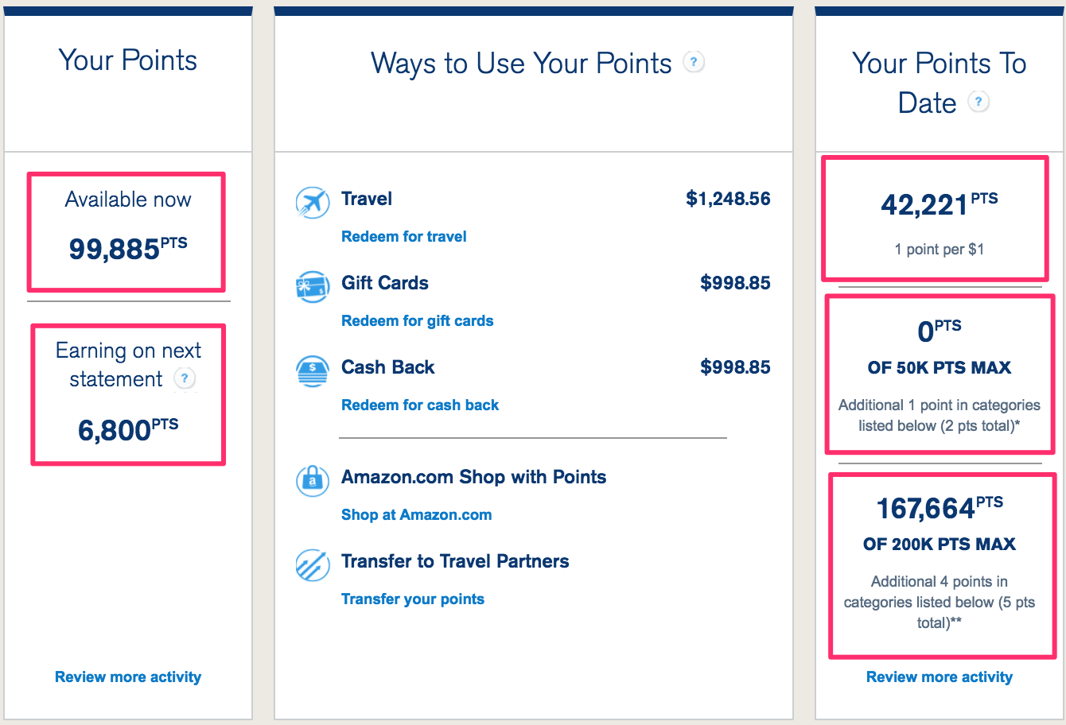Image resolution: width=1066 pixels, height=725 pixels.
Task: Click help icon beside Earning on next statement
Action: pos(185,378)
